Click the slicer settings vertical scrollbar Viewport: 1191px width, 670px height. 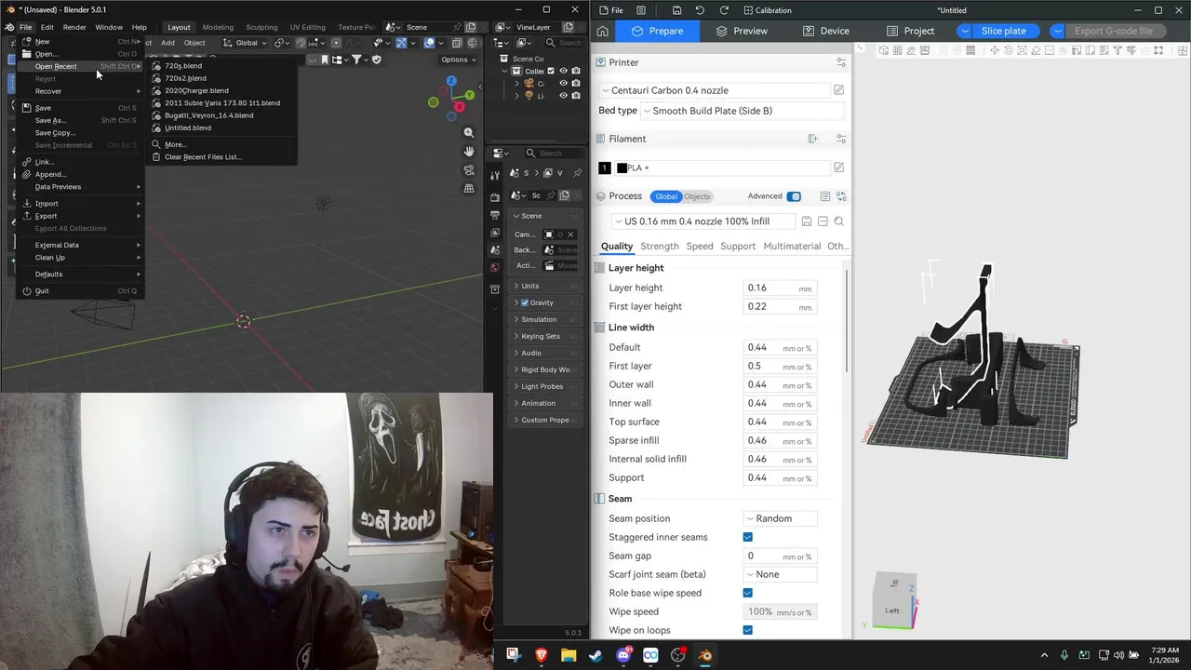pos(847,321)
